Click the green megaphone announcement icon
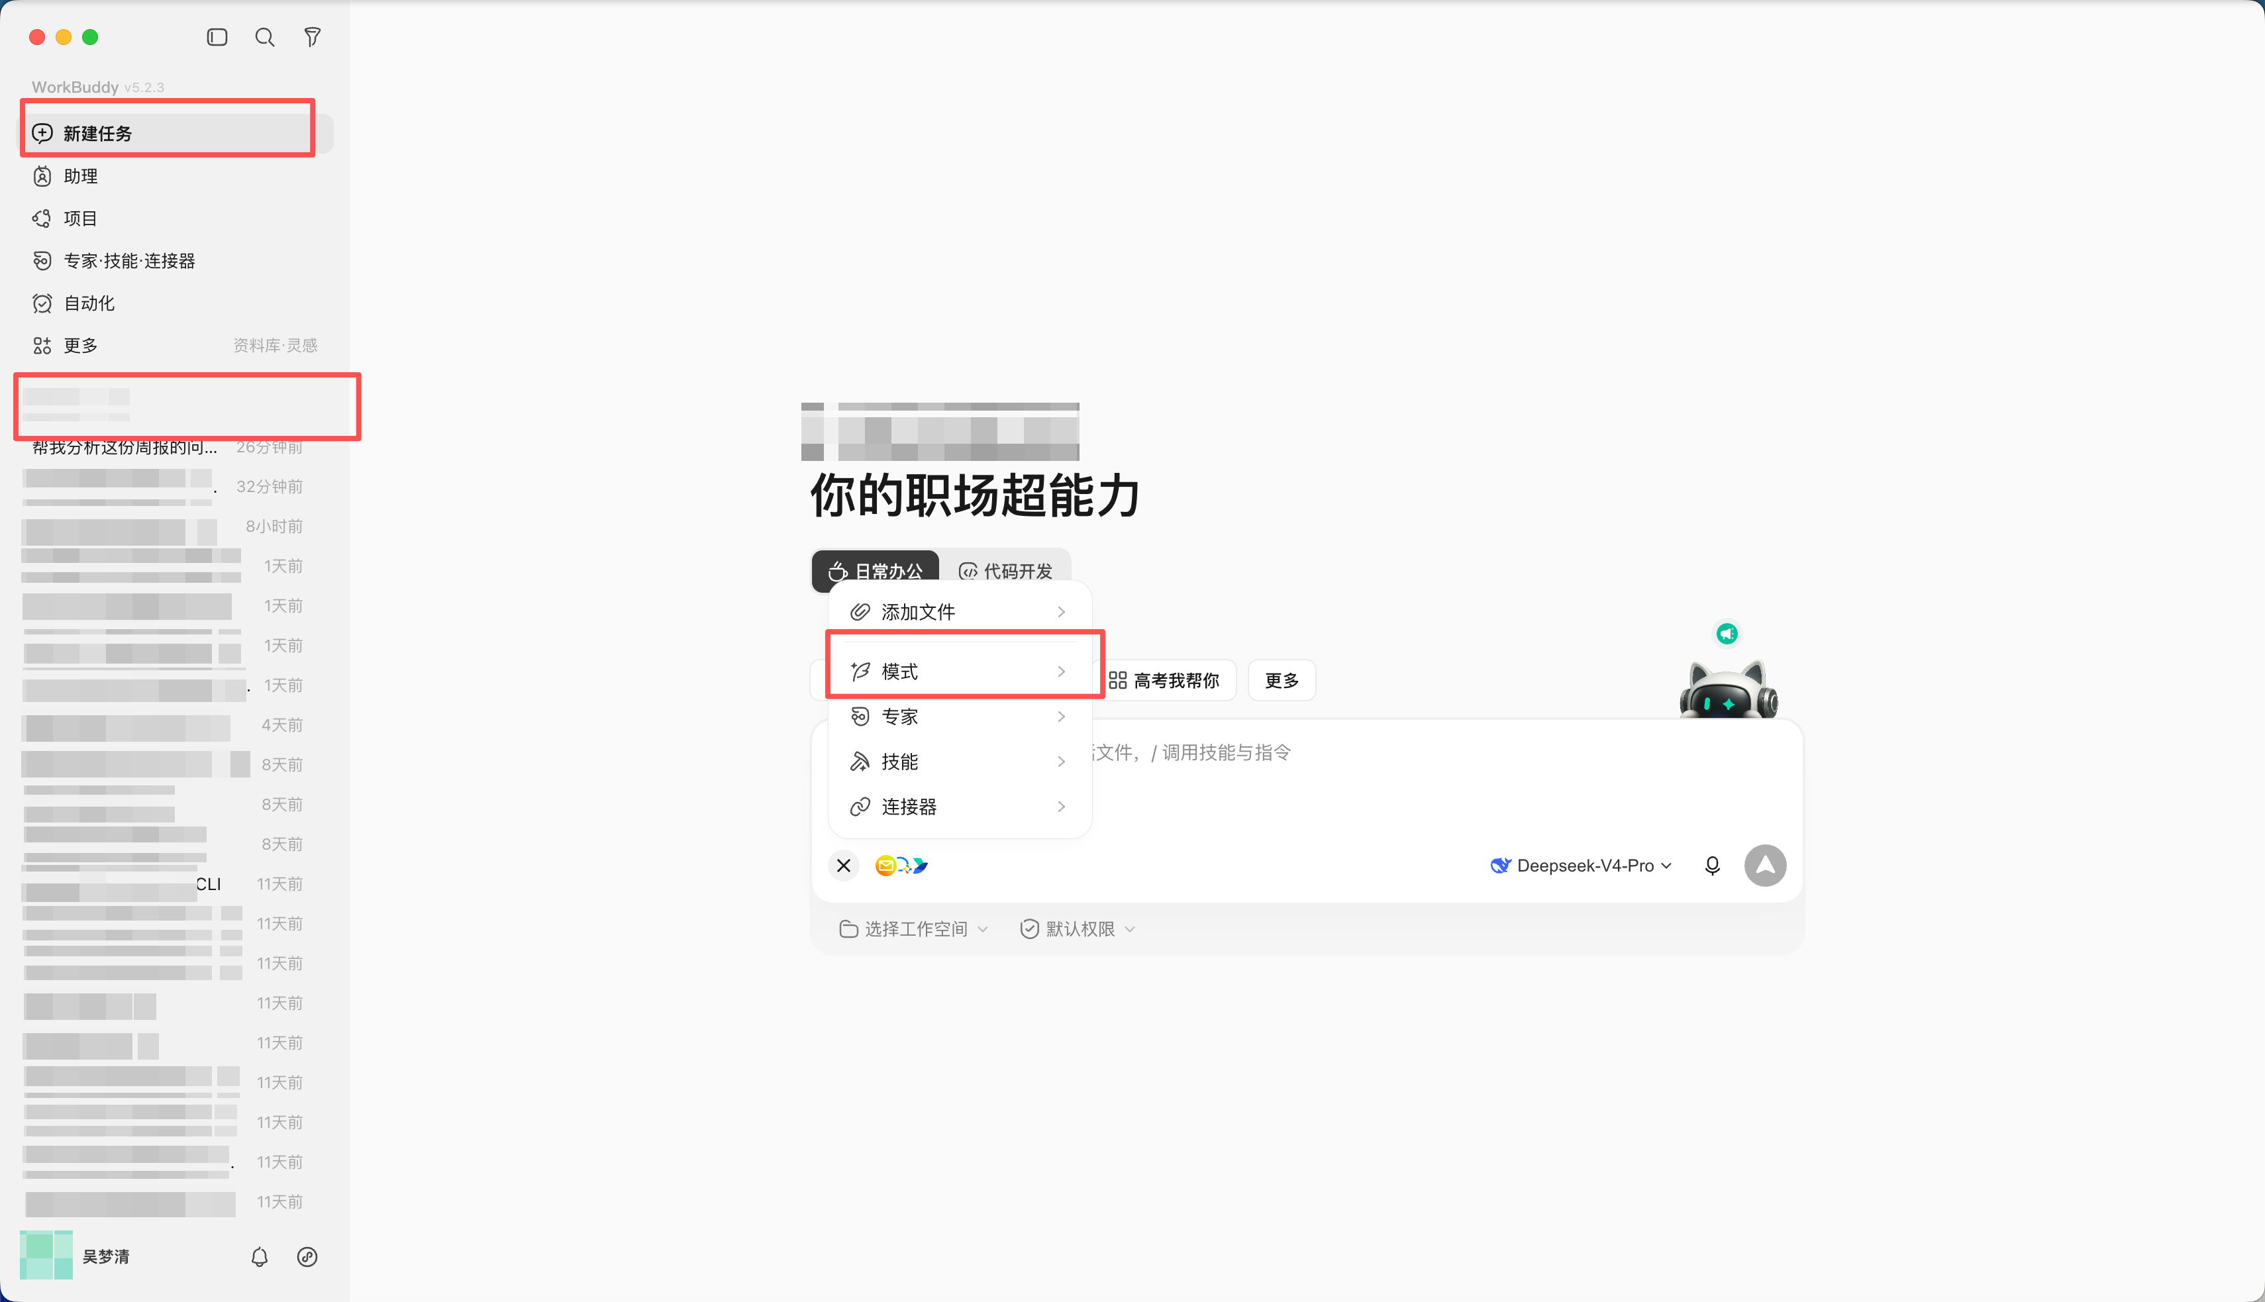Screen dimensions: 2265x1302 (x=1727, y=634)
